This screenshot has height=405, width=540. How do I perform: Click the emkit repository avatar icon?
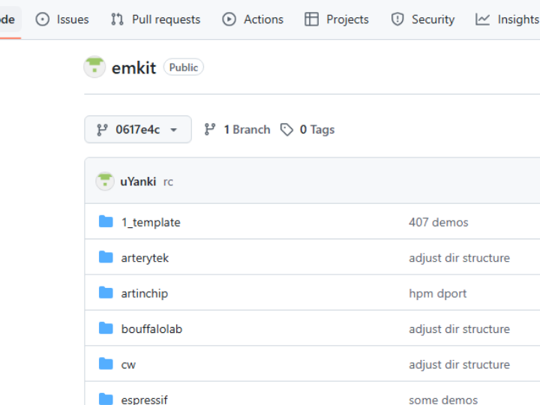[x=94, y=67]
